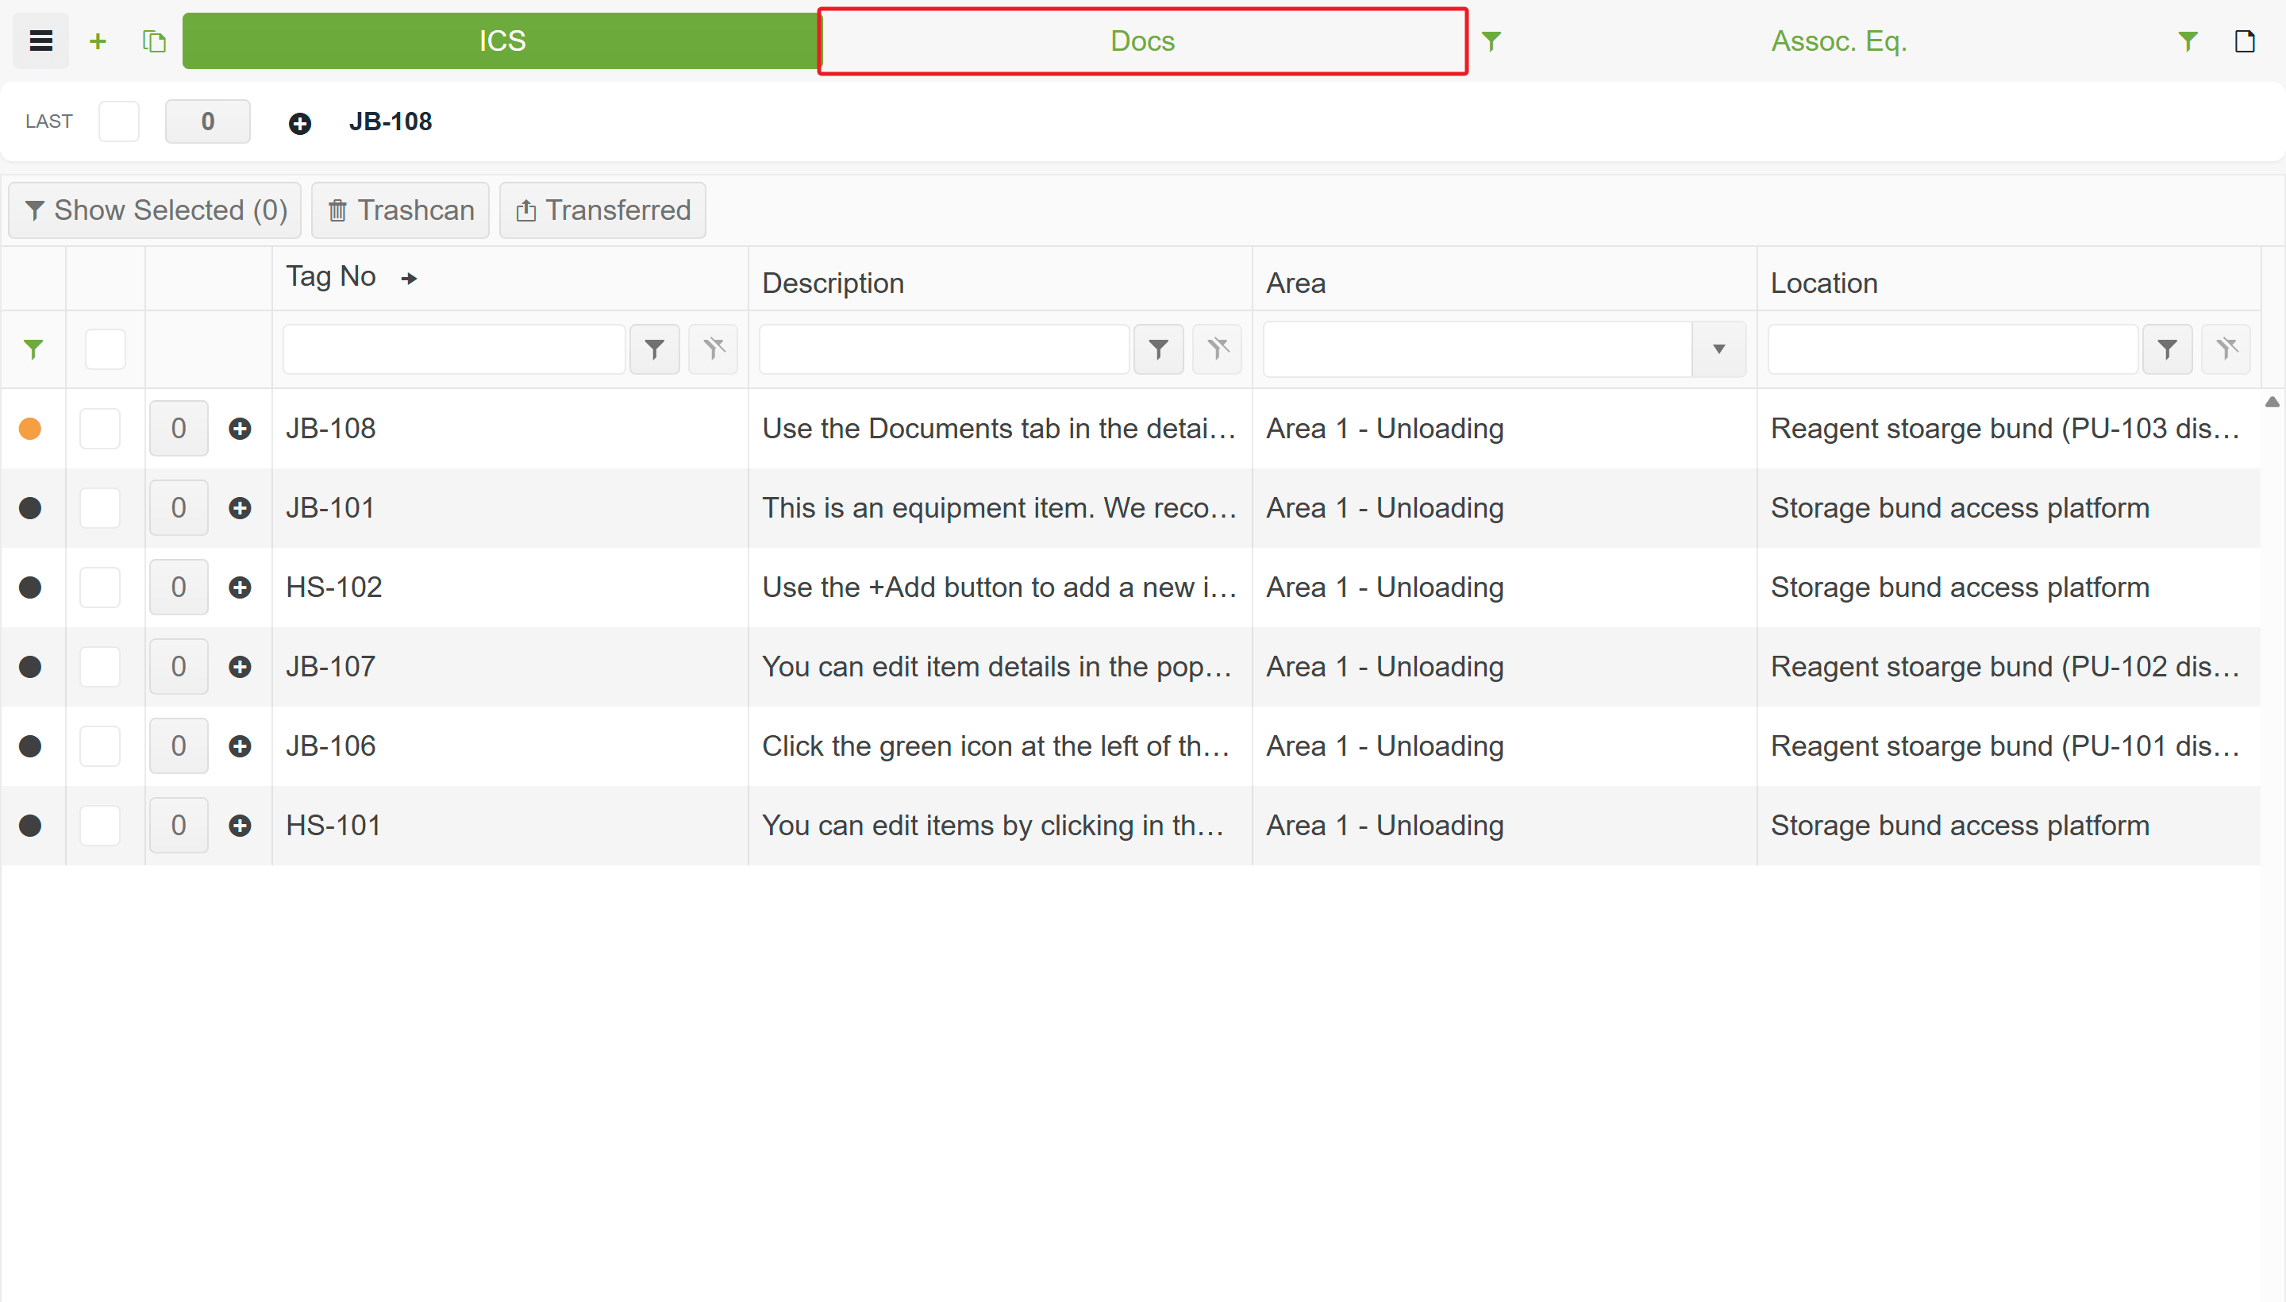Tick the select-all checkbox in filter row
The width and height of the screenshot is (2286, 1302).
(x=106, y=349)
